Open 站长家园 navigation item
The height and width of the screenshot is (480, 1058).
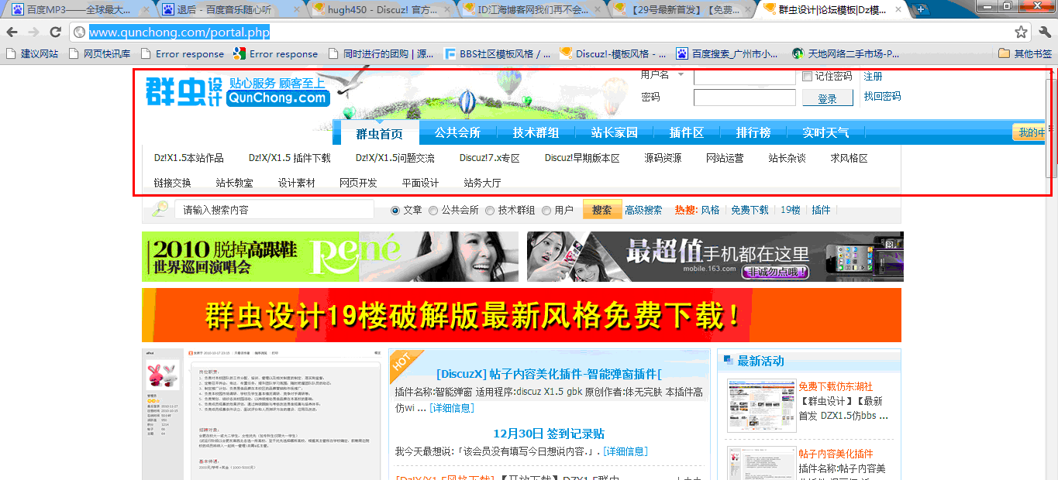pos(614,132)
